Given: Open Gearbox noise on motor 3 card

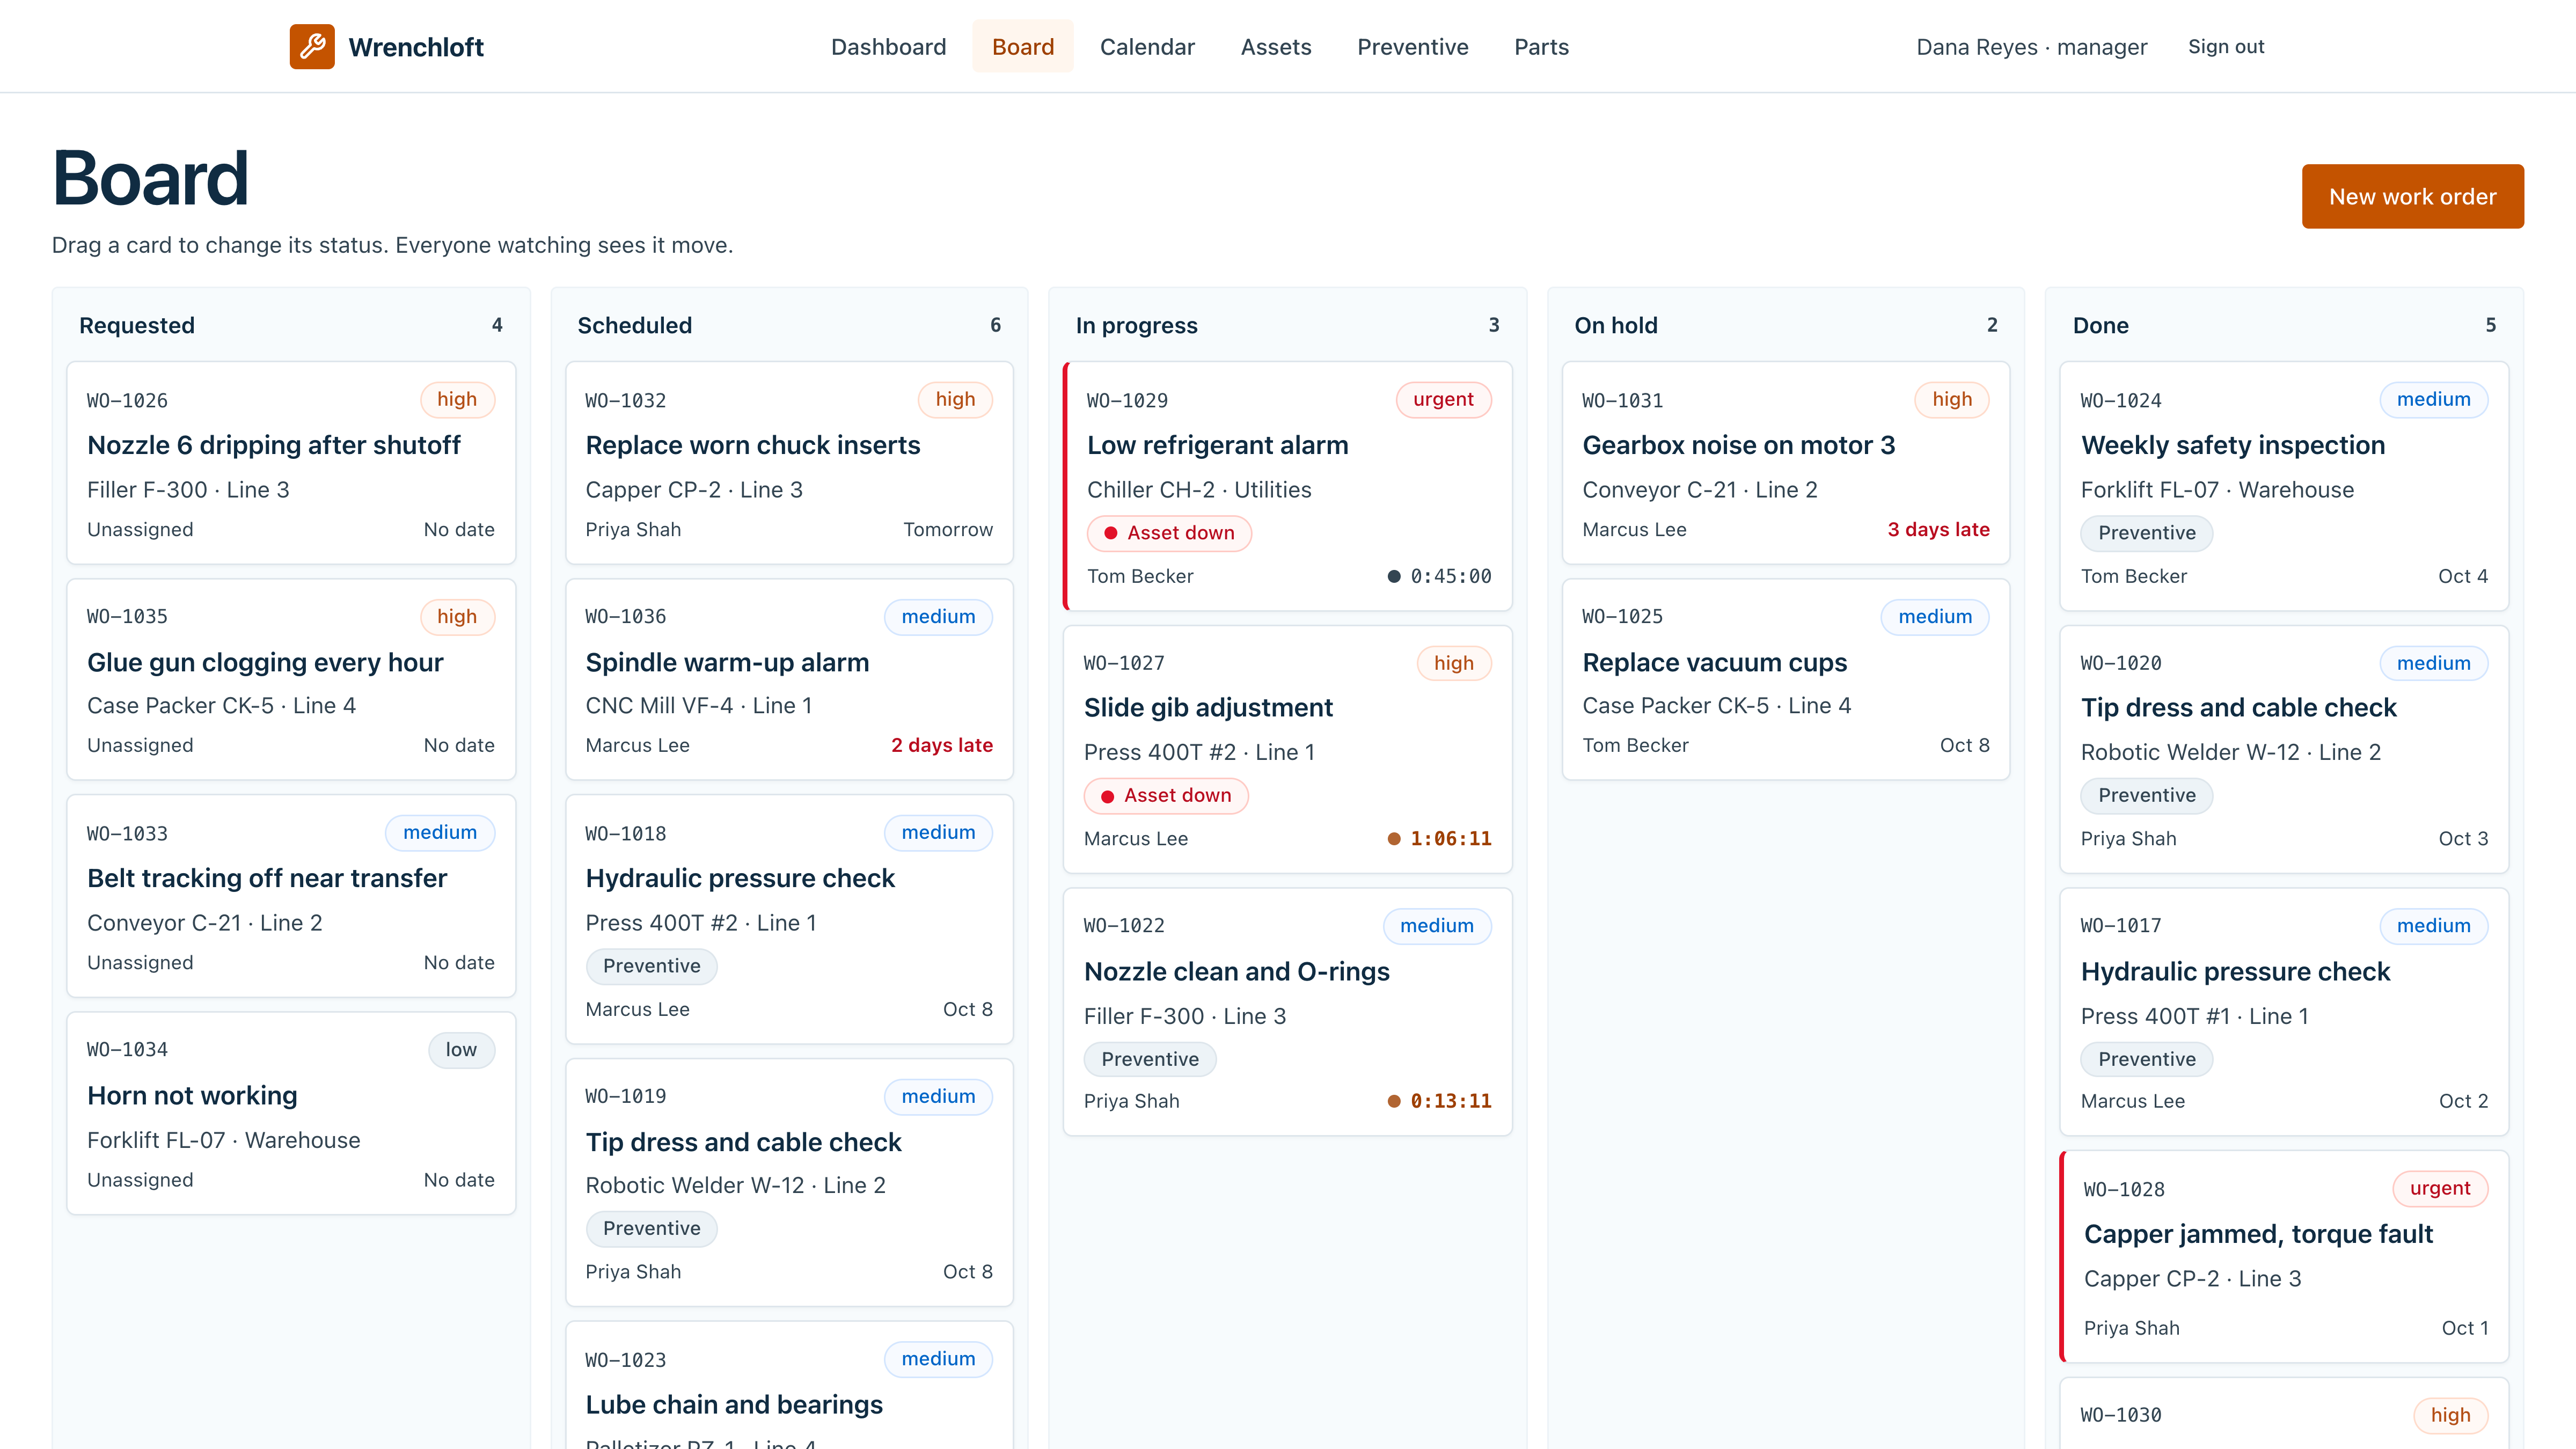Looking at the screenshot, I should [x=1786, y=463].
